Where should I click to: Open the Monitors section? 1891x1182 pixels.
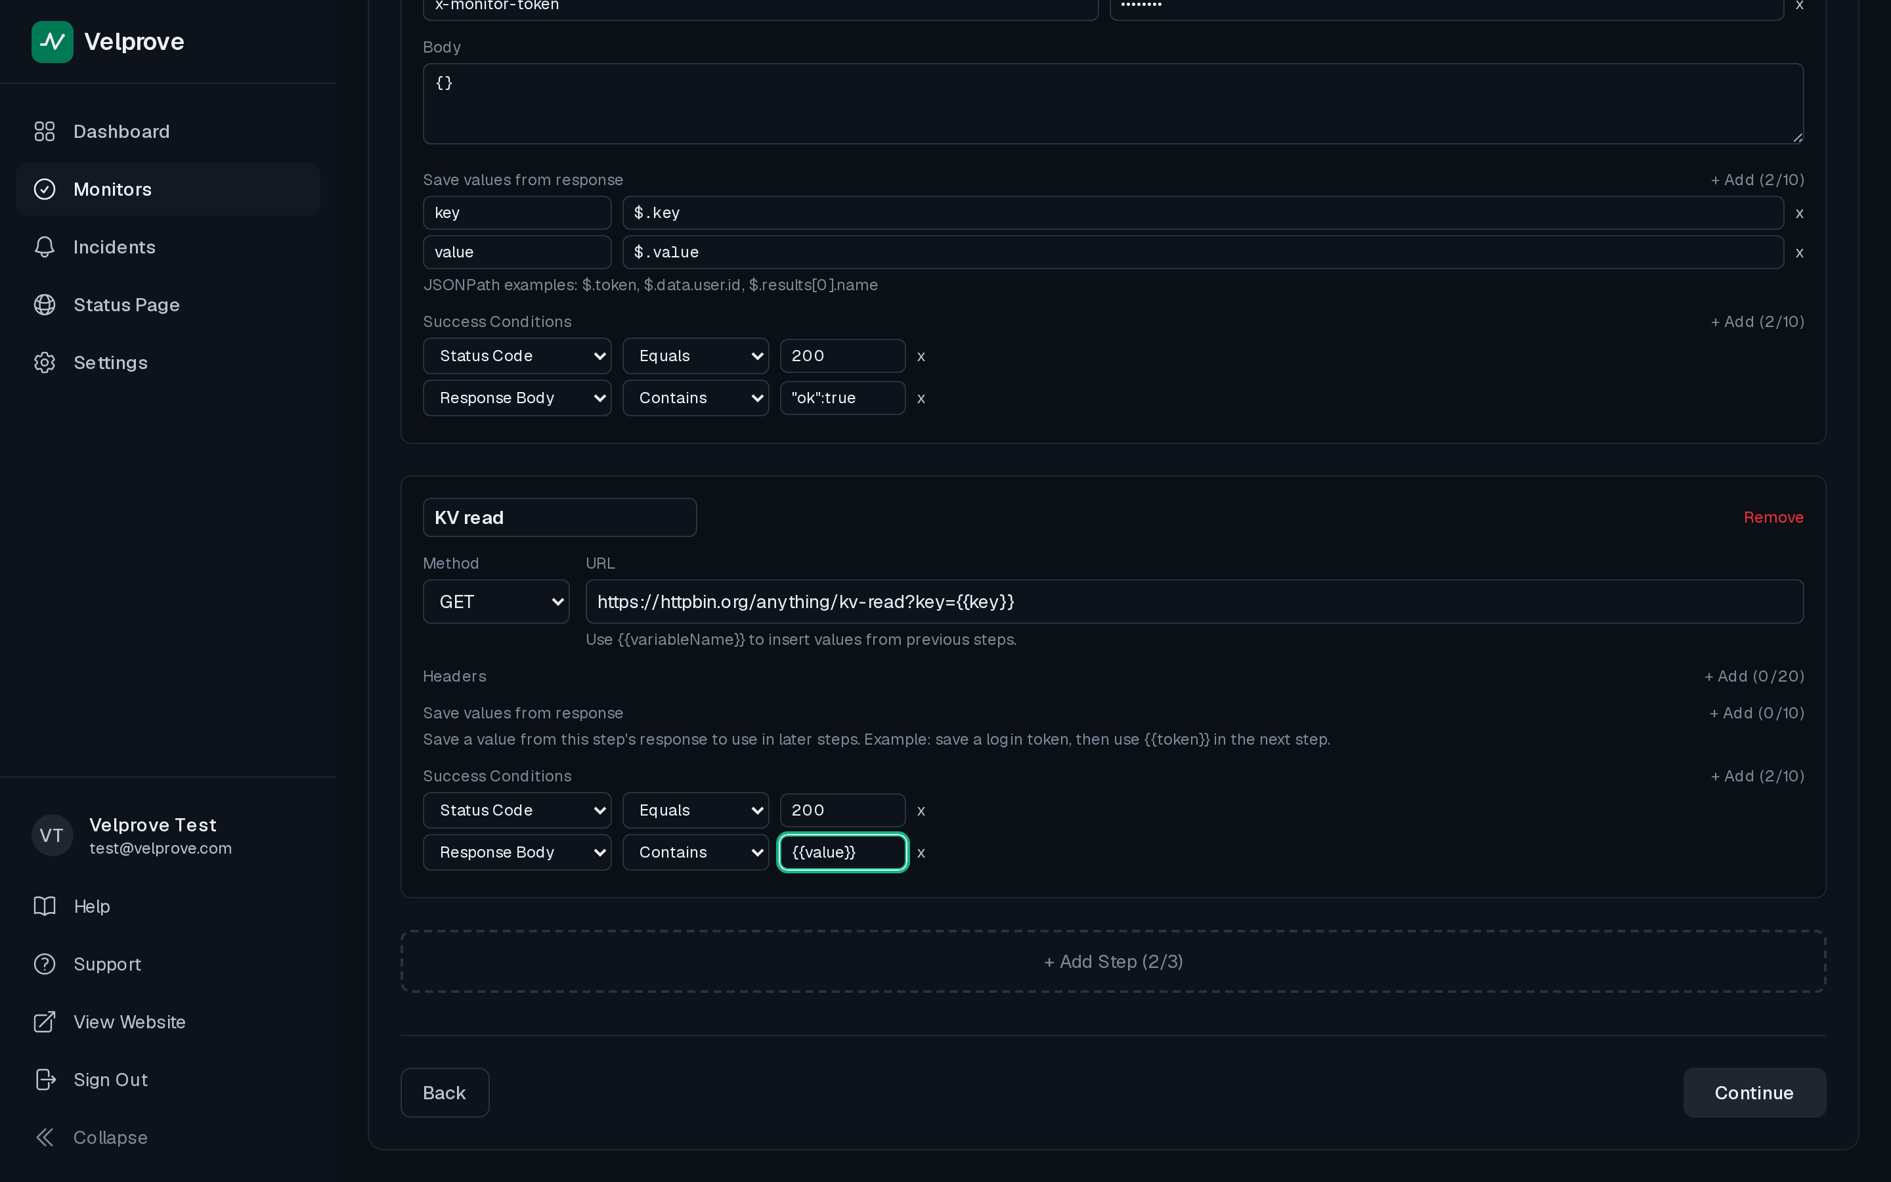pyautogui.click(x=168, y=189)
